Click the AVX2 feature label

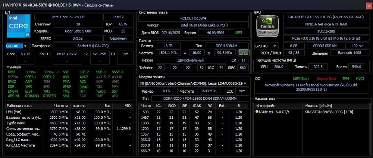click(x=84, y=77)
